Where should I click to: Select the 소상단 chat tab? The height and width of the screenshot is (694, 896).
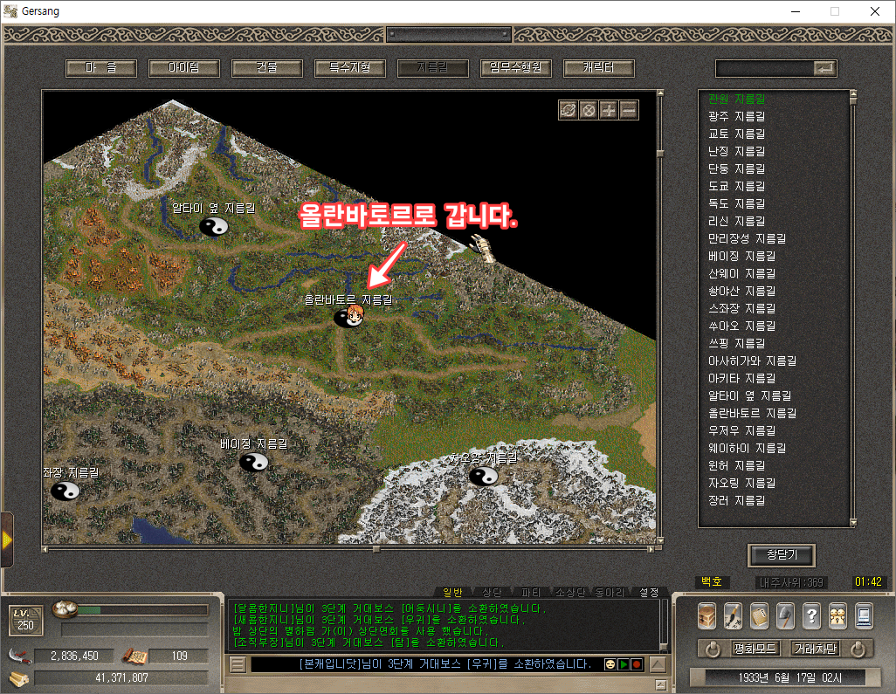(x=569, y=593)
